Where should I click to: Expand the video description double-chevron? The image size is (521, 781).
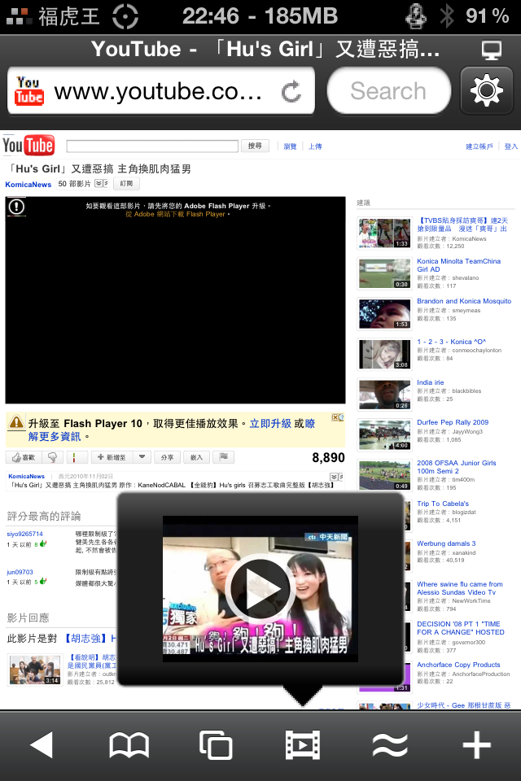[337, 478]
